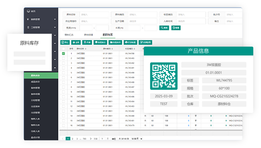Click the 确定 button in pagination
Viewport: 261px width, 148px height.
tap(114, 139)
